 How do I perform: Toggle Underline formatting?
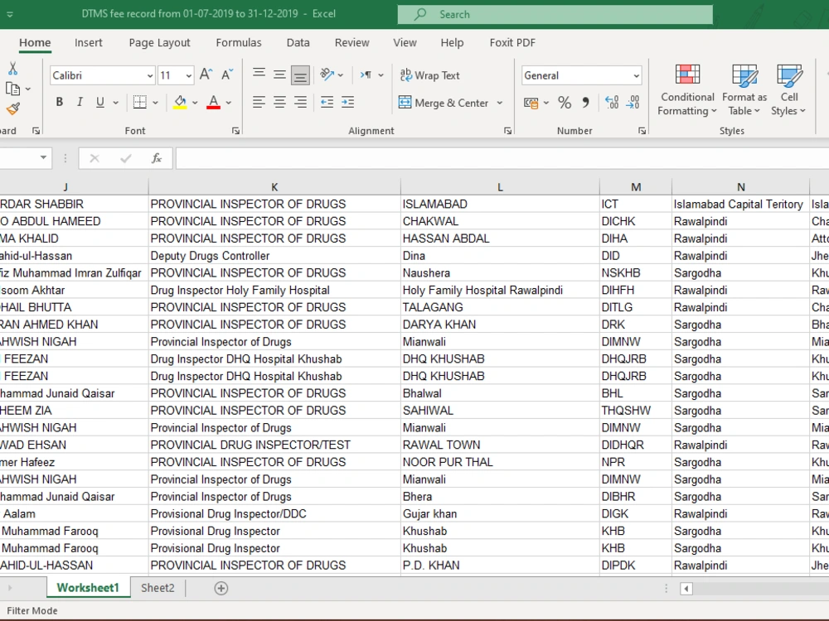click(100, 102)
